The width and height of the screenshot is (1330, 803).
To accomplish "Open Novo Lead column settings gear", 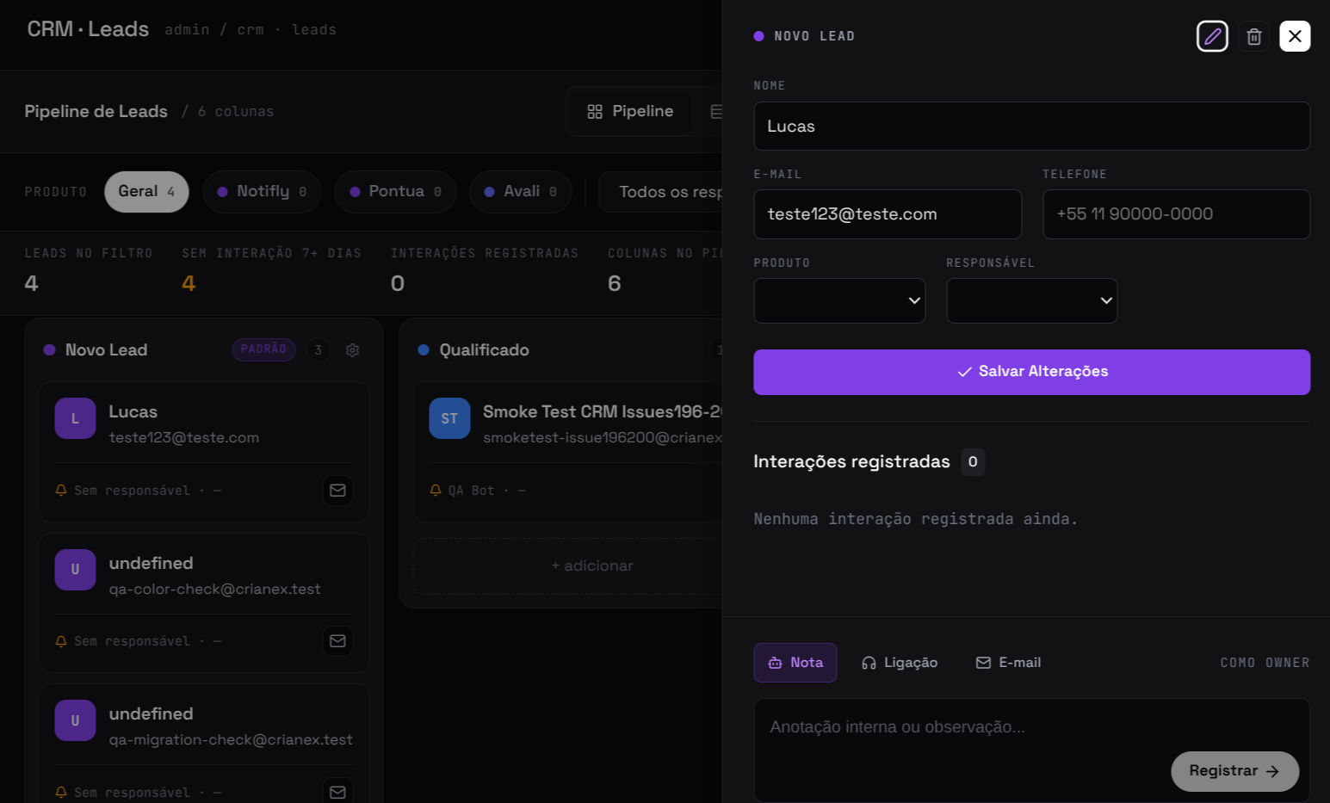I will pos(352,350).
